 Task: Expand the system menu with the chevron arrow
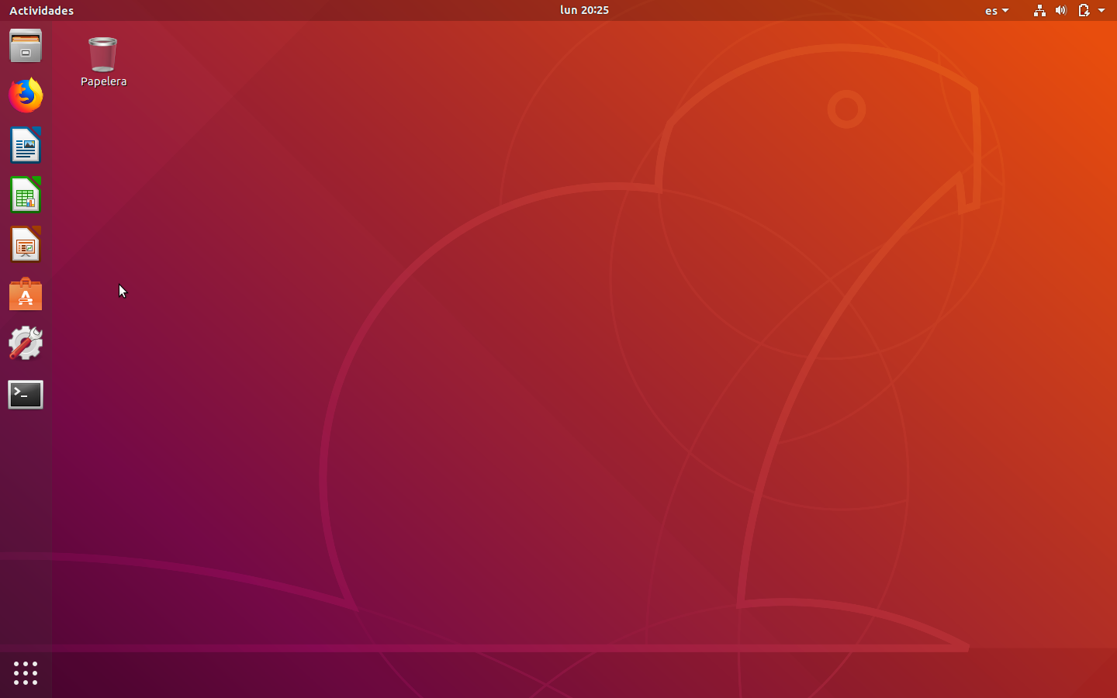[1103, 10]
